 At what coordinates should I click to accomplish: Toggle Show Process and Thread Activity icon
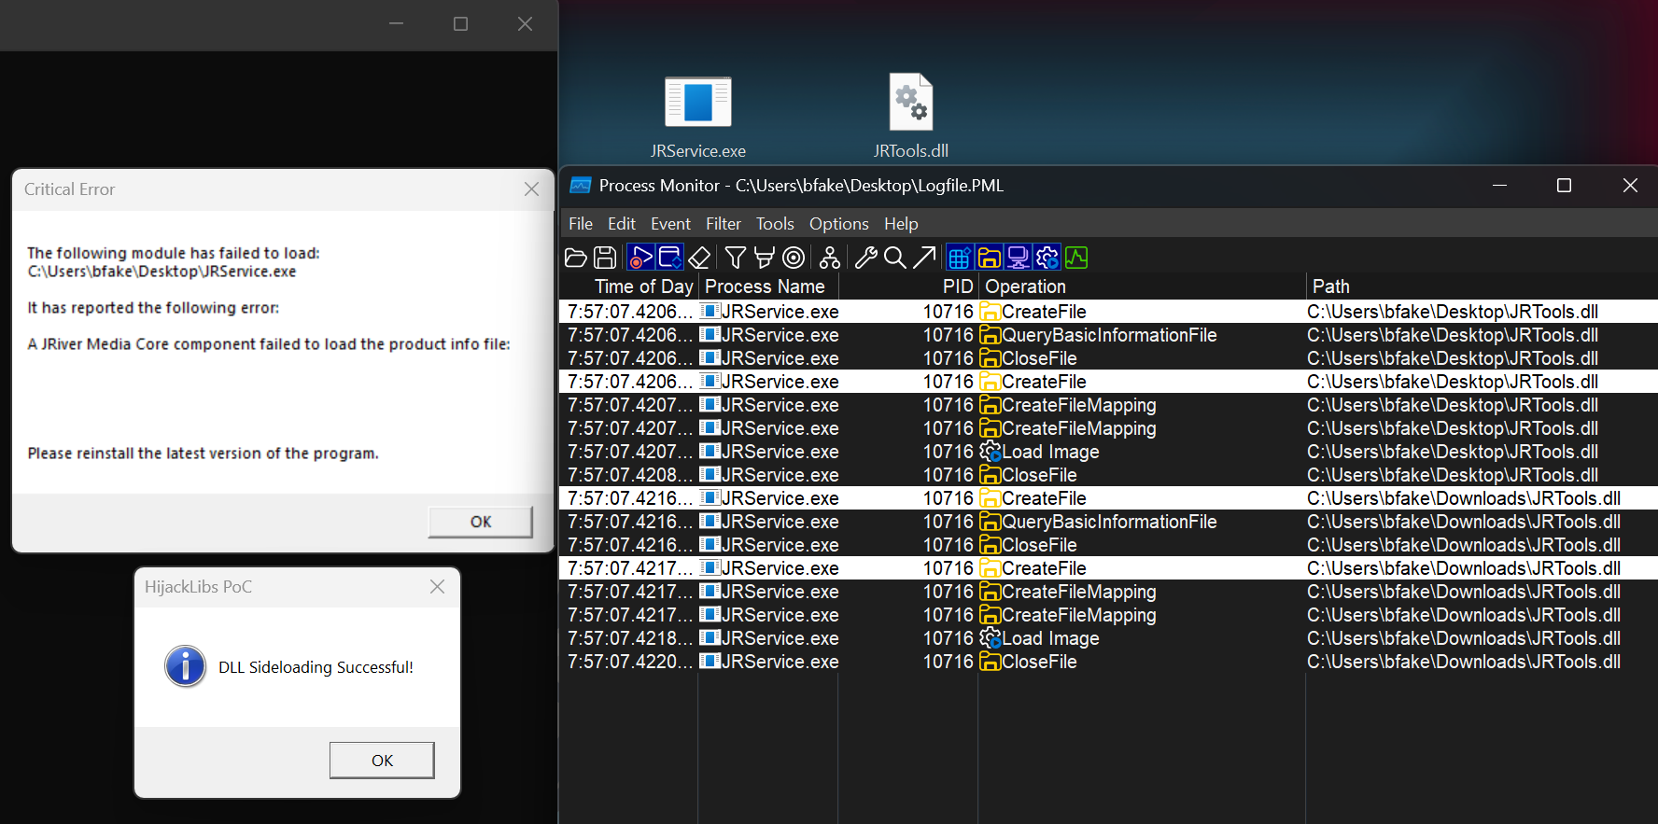[x=1047, y=258]
